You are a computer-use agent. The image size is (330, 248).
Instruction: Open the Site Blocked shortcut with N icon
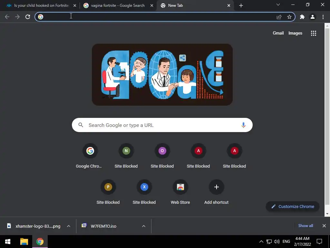(126, 156)
